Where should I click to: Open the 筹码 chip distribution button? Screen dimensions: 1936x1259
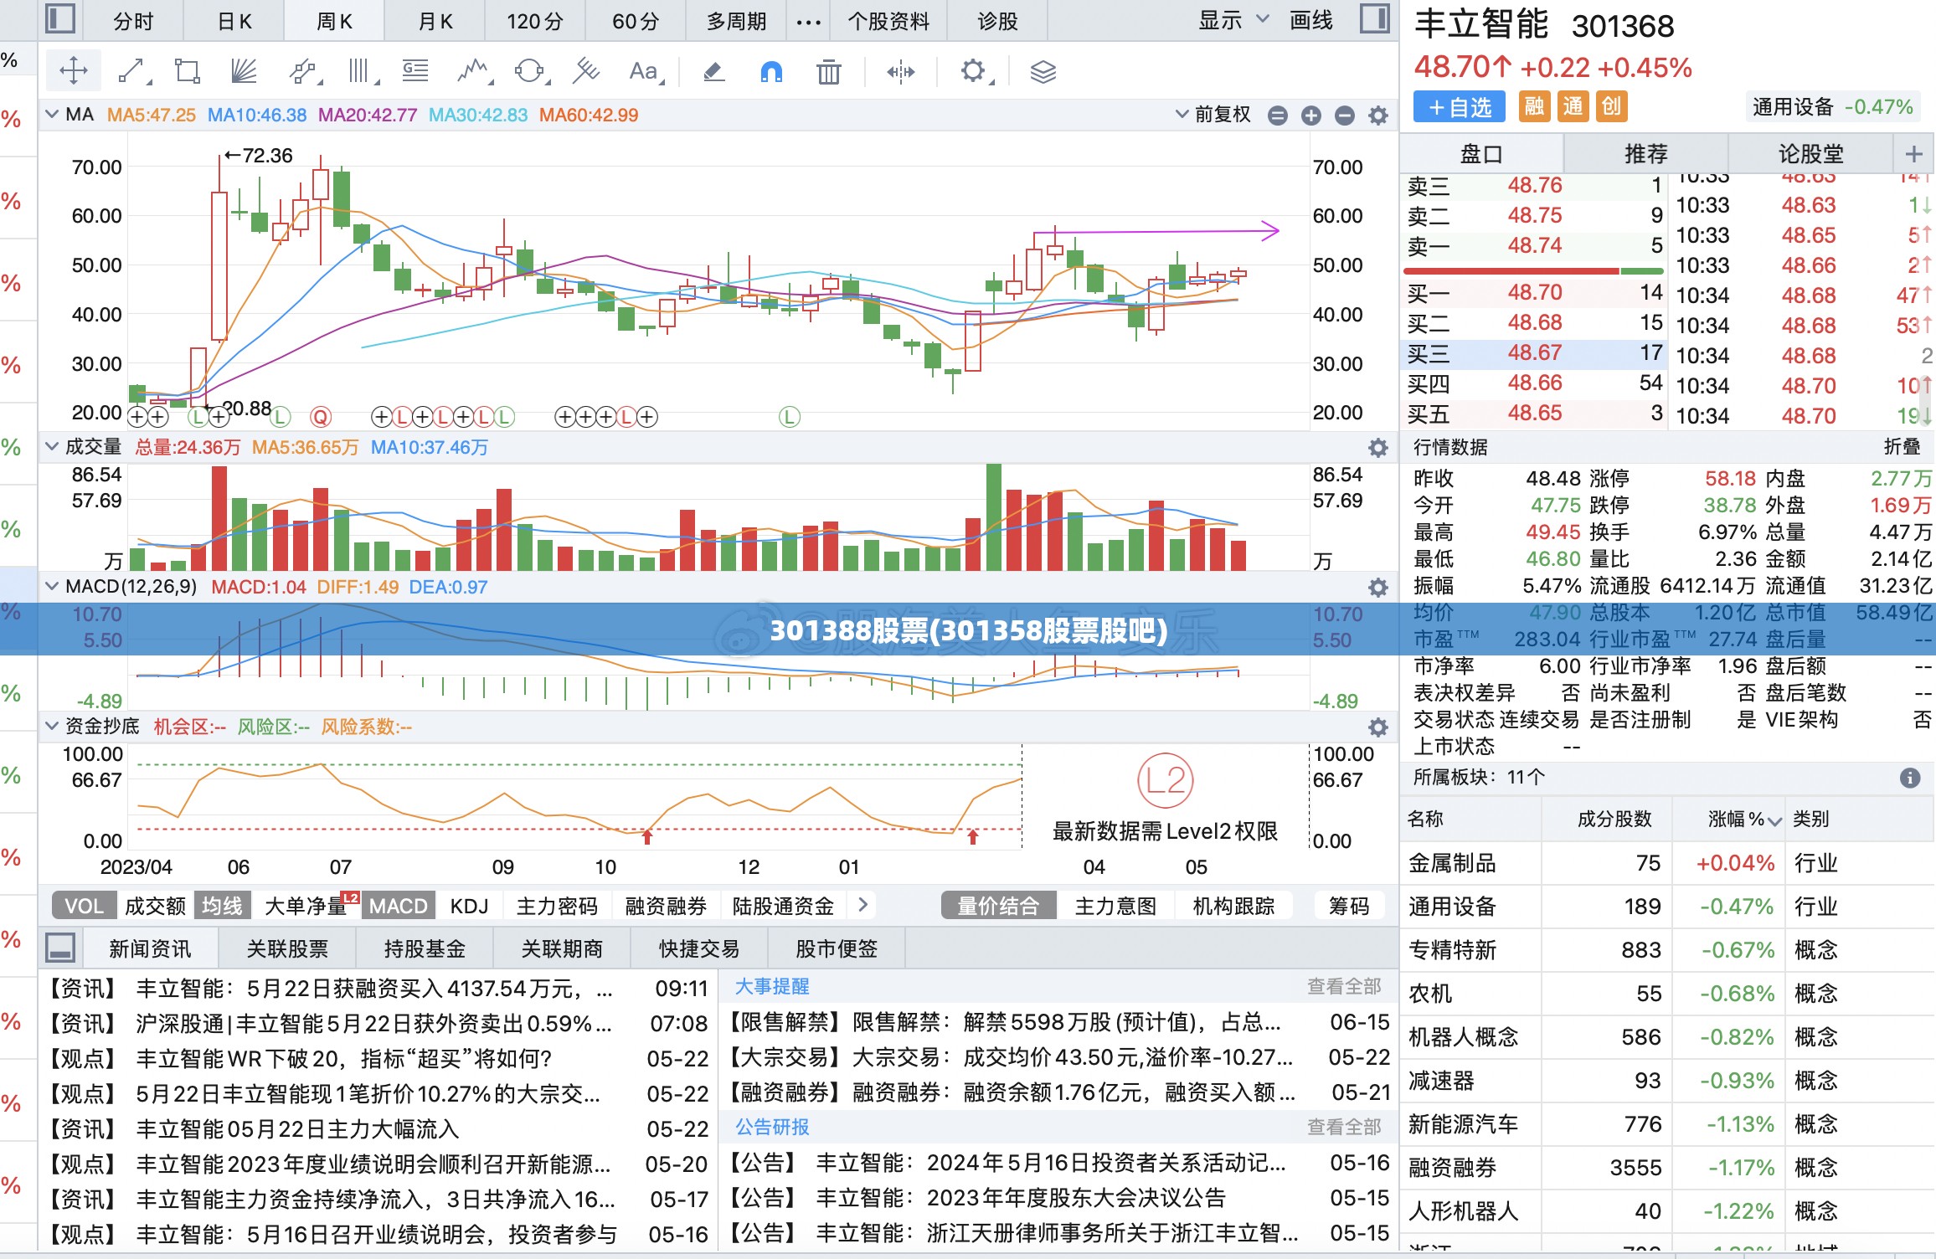coord(1349,906)
